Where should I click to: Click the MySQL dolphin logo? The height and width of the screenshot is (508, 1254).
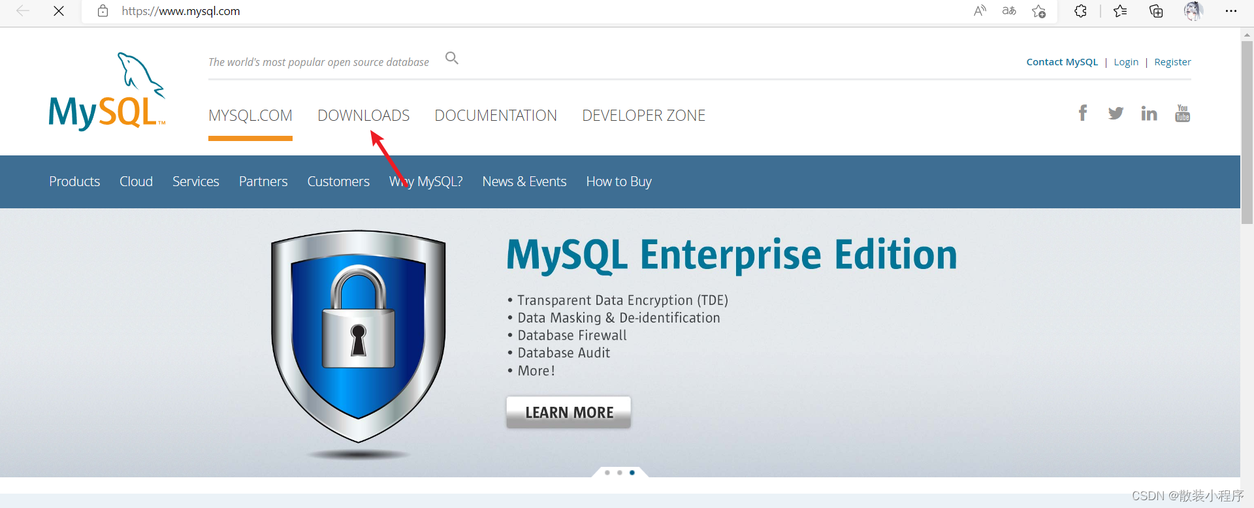(x=107, y=91)
